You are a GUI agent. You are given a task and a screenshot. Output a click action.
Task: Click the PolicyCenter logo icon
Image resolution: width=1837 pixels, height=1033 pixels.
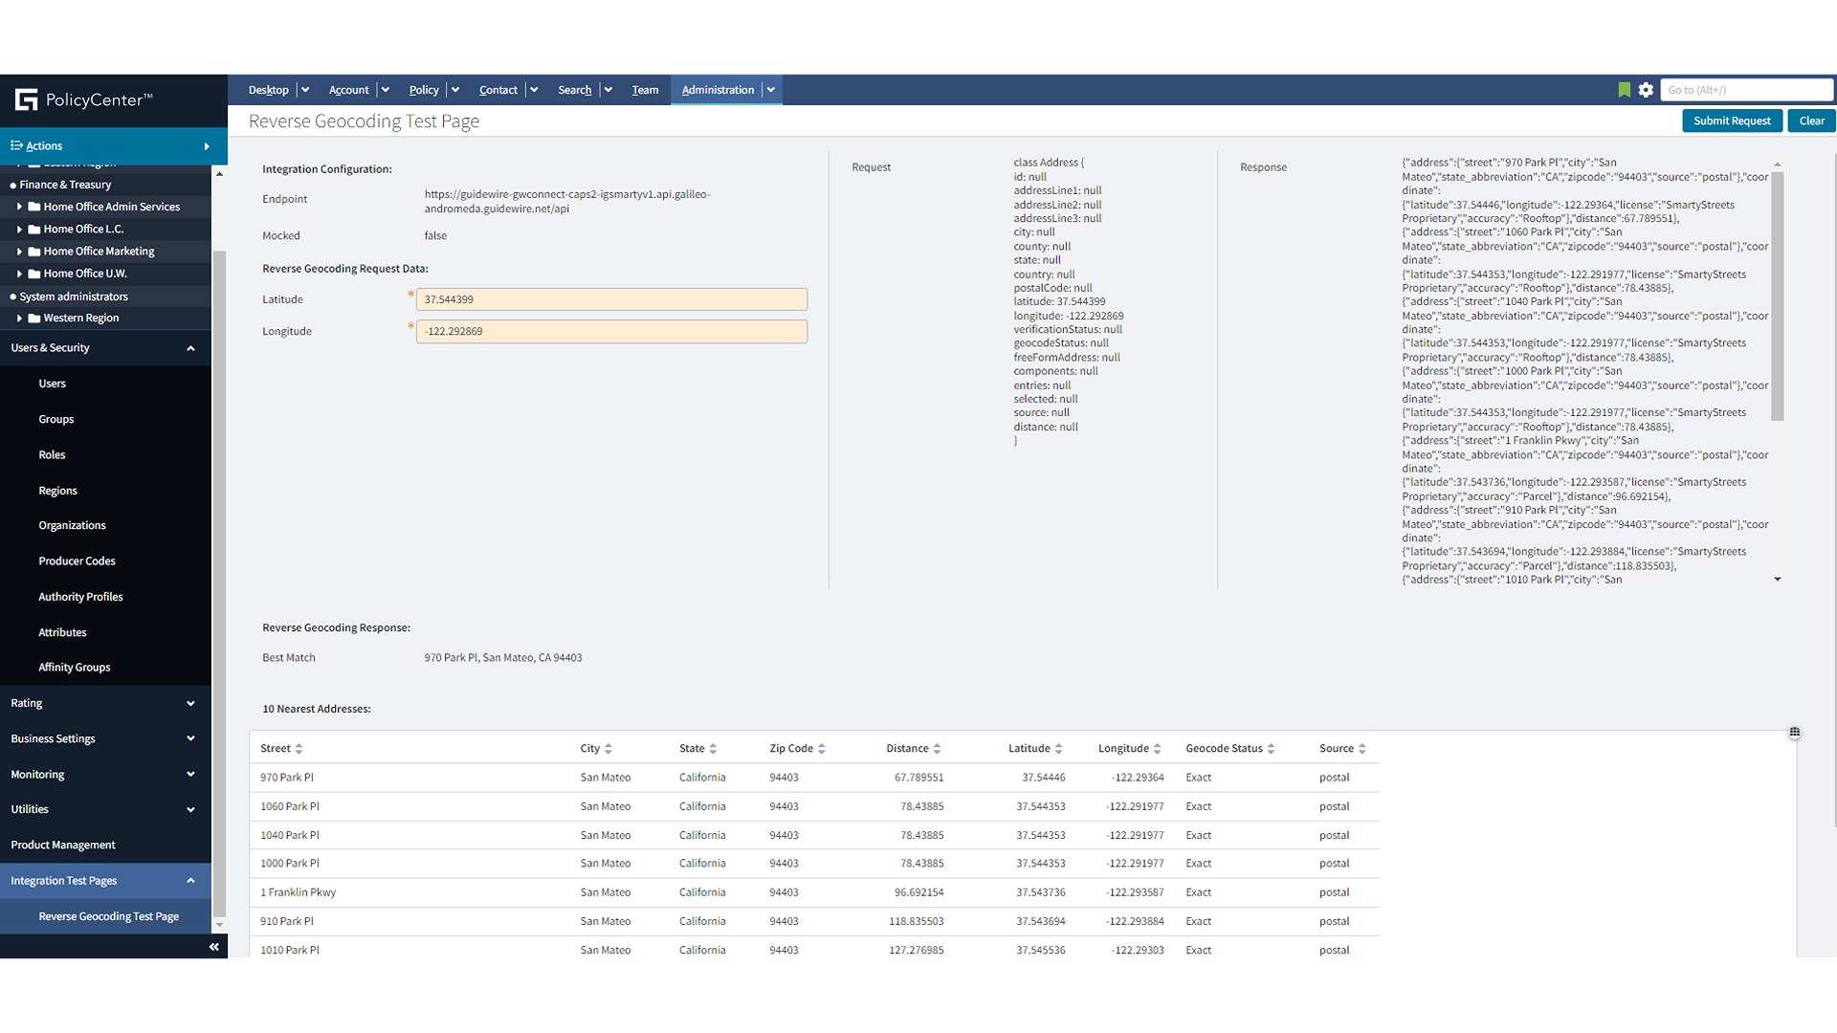(27, 99)
